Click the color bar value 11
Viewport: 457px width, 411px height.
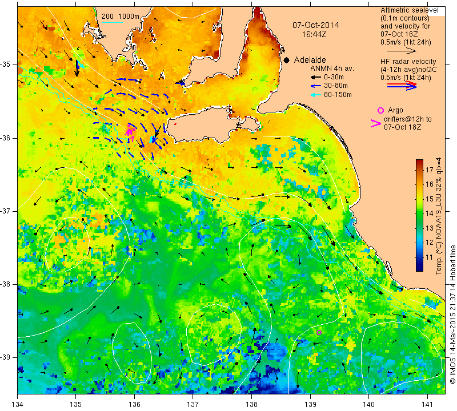tap(430, 257)
